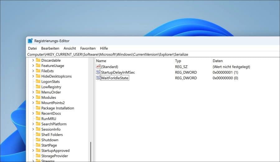Expand the SearchPlatform key
280x162 pixels.
[33, 124]
